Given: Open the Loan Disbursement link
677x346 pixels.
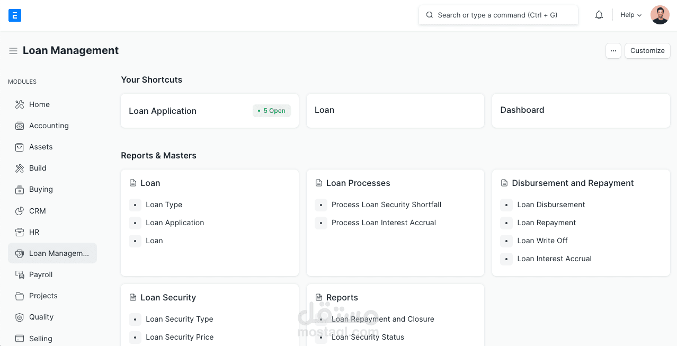Looking at the screenshot, I should (x=551, y=205).
